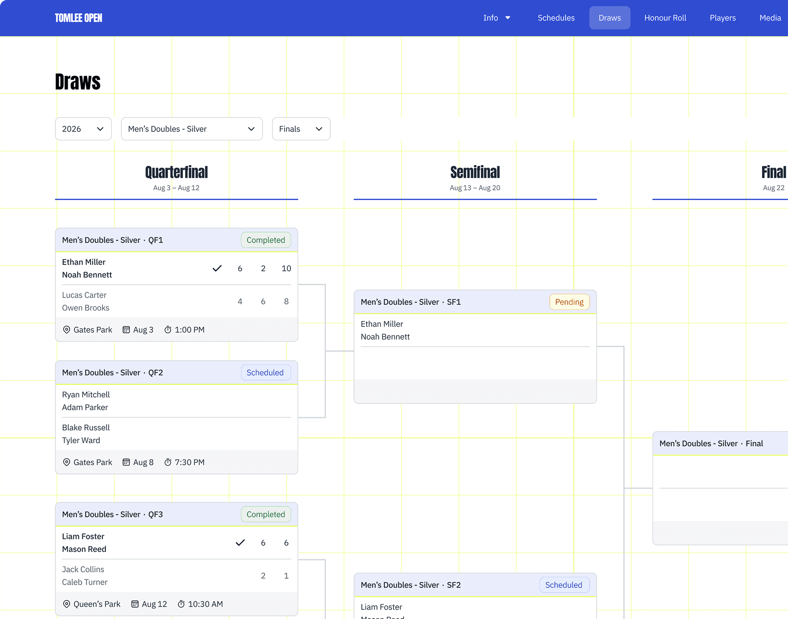Click Lucas Carter in QF1
788x619 pixels.
coord(84,295)
